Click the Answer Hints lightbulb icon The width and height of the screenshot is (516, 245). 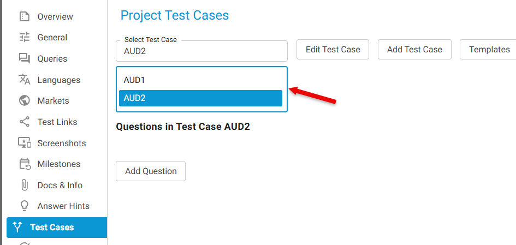click(25, 206)
